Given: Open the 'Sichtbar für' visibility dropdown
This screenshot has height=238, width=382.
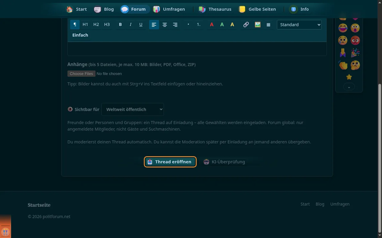Looking at the screenshot, I should (x=133, y=109).
